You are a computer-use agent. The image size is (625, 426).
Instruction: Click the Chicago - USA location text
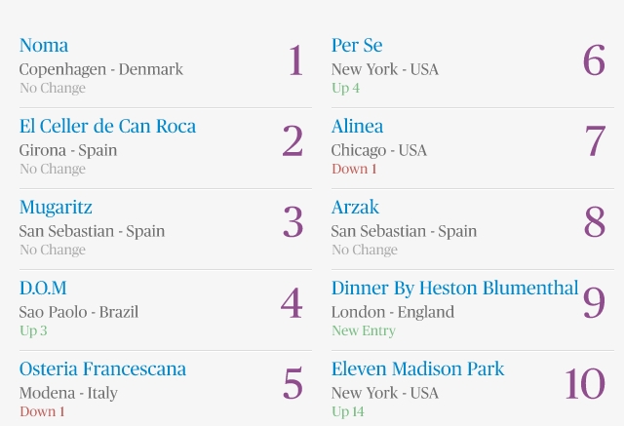[378, 151]
